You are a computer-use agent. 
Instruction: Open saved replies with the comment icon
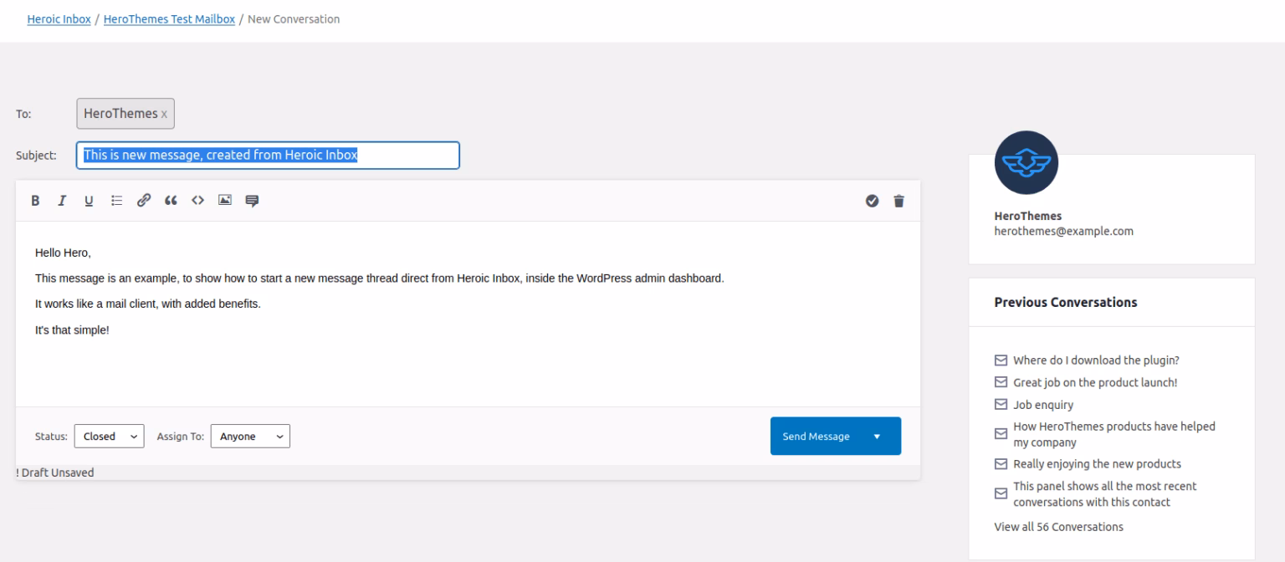tap(252, 201)
